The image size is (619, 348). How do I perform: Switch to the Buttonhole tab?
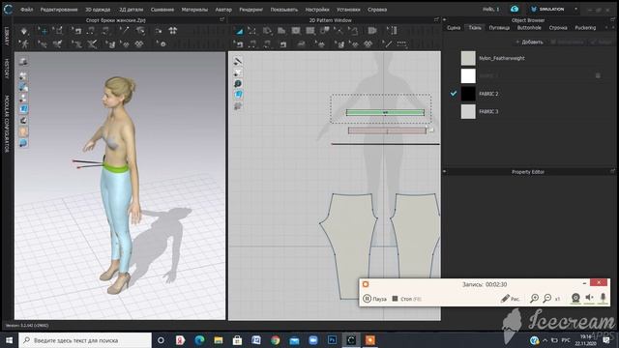(529, 28)
